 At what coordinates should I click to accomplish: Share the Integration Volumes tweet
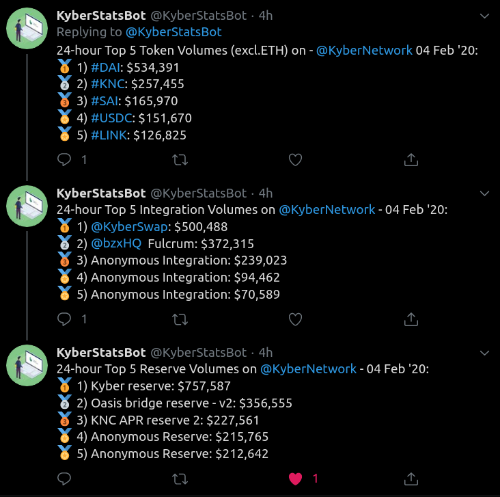[411, 319]
